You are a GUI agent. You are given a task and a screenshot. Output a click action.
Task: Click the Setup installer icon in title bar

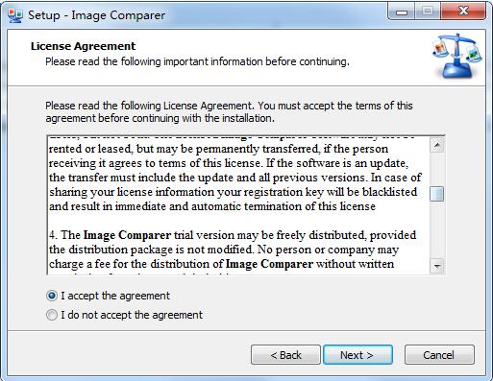(15, 15)
